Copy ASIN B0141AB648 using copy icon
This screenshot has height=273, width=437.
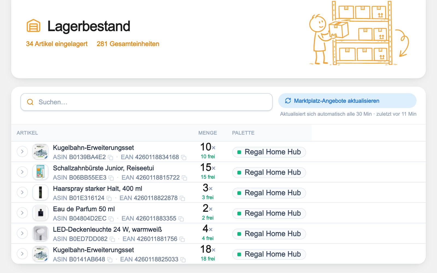coord(110,260)
